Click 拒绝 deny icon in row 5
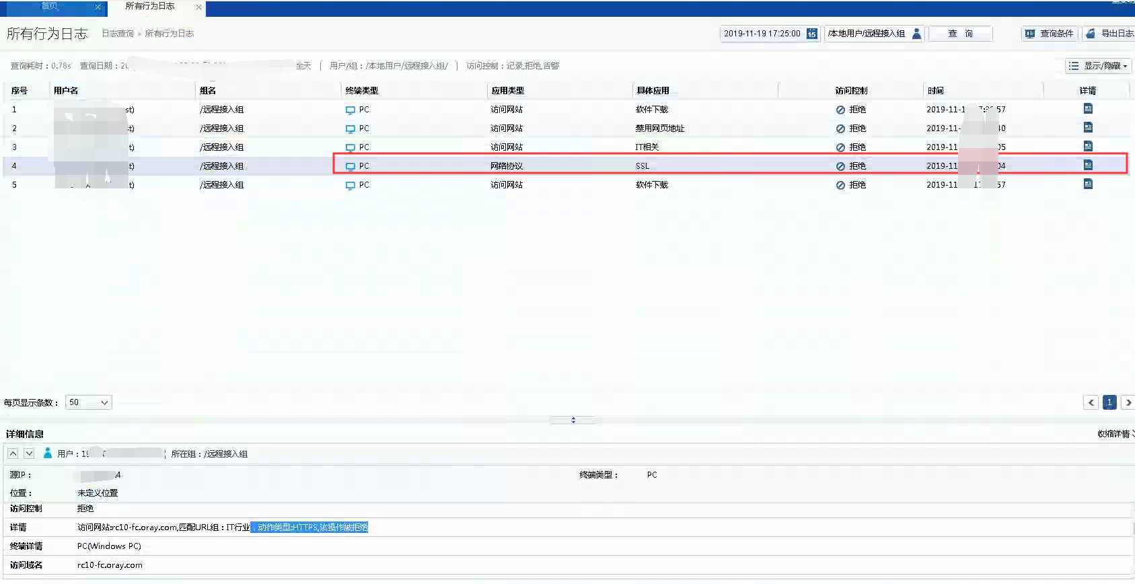This screenshot has width=1135, height=584. click(x=840, y=185)
